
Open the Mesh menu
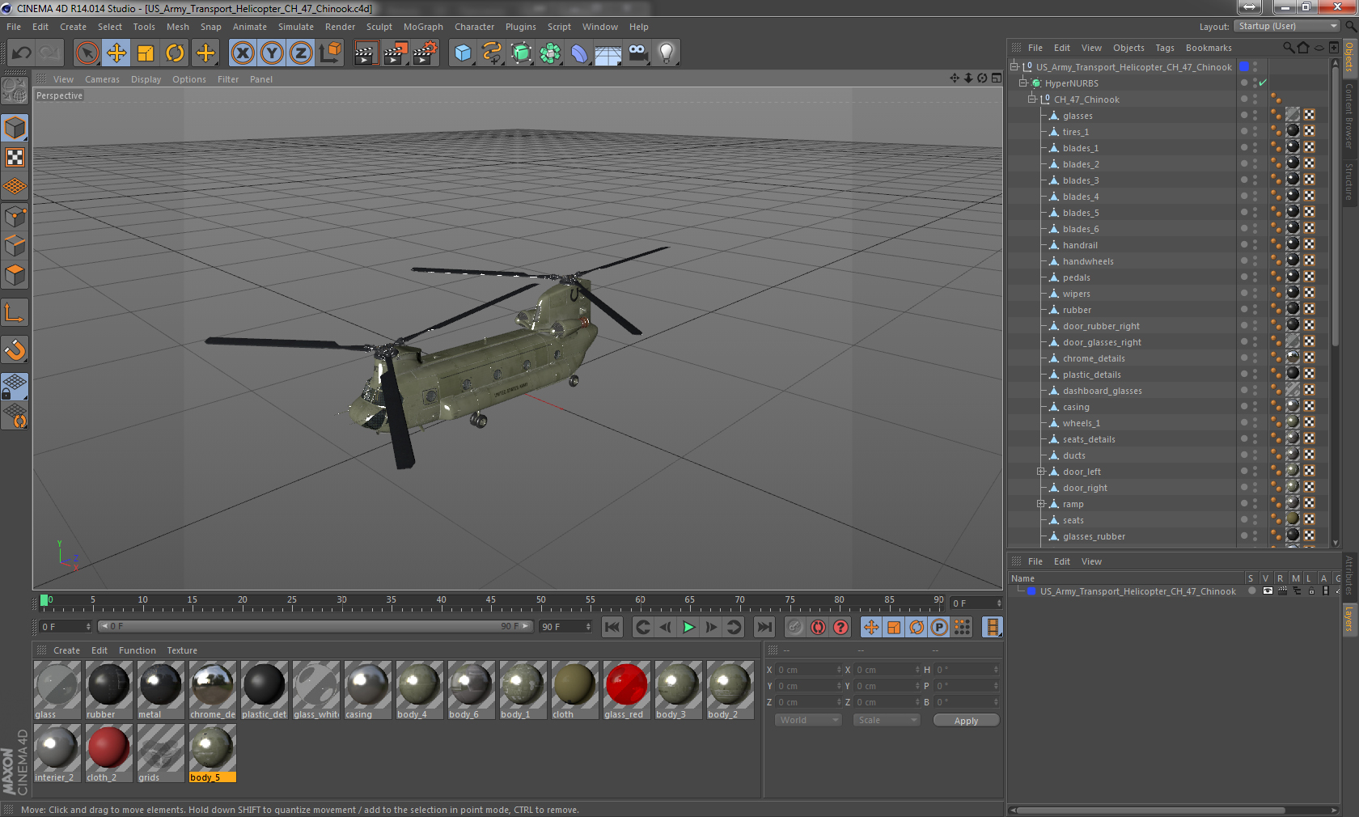click(178, 27)
